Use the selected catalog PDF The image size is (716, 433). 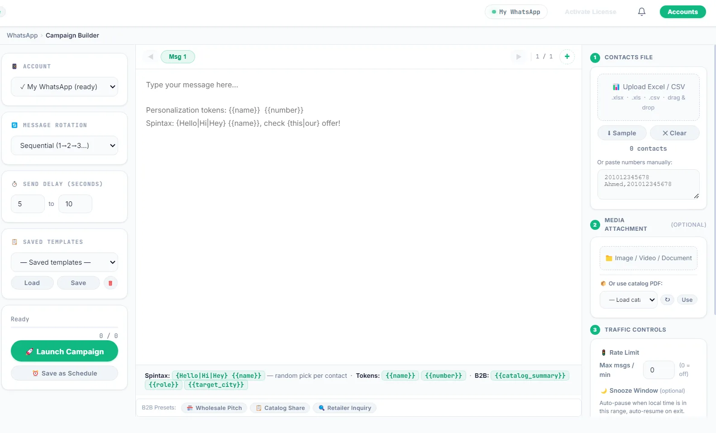[x=687, y=300]
